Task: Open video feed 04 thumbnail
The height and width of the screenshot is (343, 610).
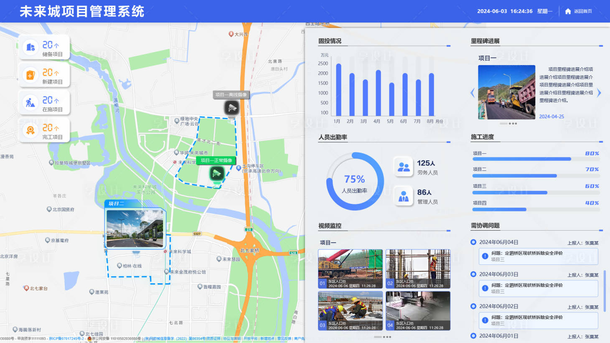Action: pos(418,311)
